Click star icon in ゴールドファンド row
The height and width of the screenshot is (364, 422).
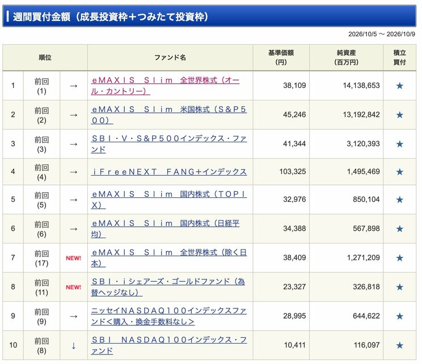[x=400, y=287]
